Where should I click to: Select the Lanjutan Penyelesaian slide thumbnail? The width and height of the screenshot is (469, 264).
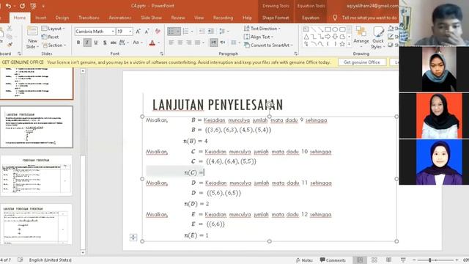click(x=37, y=127)
